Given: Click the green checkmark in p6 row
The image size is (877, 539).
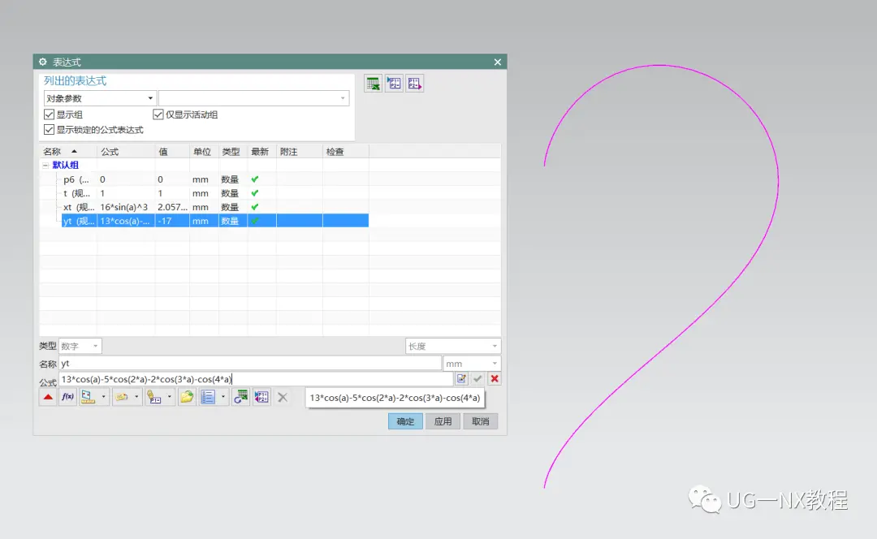Looking at the screenshot, I should click(255, 179).
